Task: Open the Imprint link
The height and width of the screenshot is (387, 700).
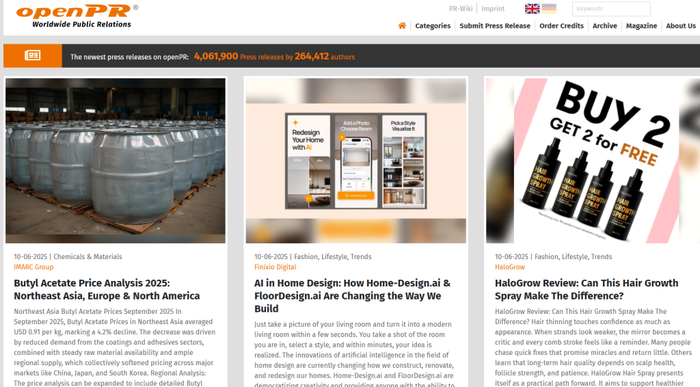Action: pyautogui.click(x=493, y=8)
